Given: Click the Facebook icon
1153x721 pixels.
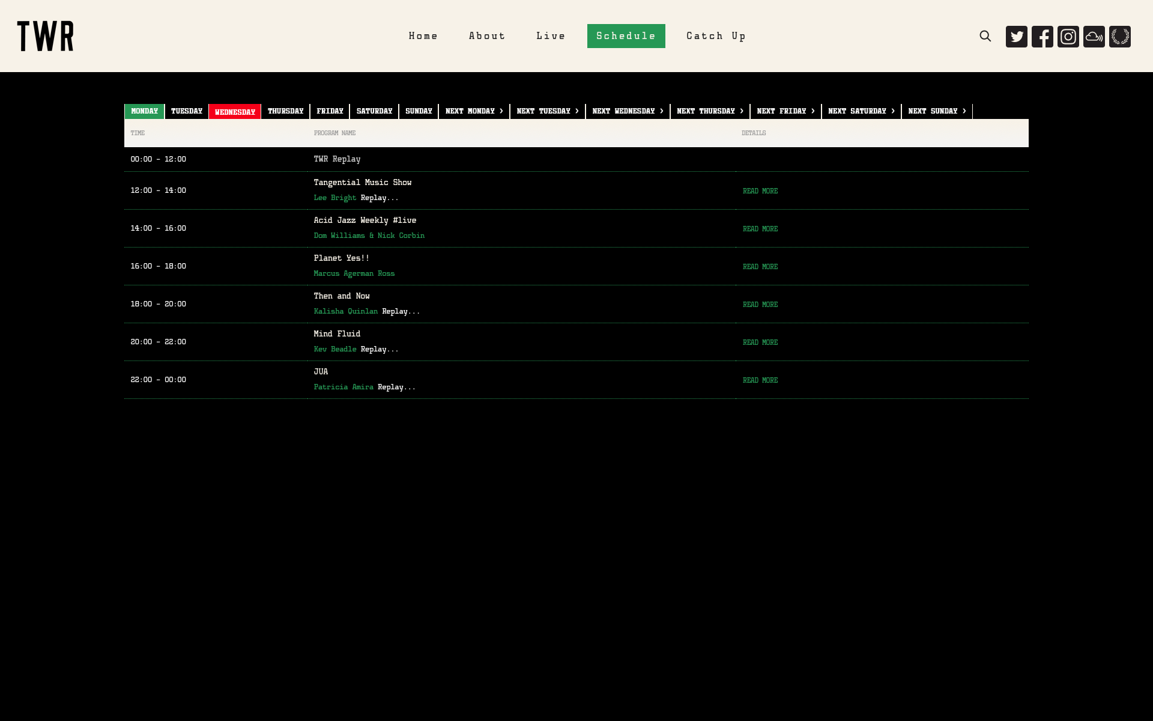Looking at the screenshot, I should click(x=1043, y=36).
